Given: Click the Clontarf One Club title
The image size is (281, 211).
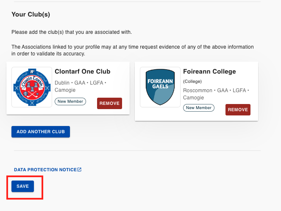Looking at the screenshot, I should tap(83, 71).
